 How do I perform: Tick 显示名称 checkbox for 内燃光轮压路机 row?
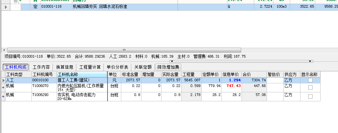310,88
